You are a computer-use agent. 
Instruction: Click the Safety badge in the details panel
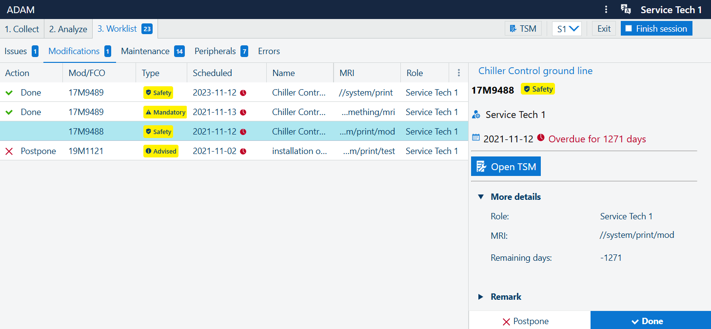(538, 89)
